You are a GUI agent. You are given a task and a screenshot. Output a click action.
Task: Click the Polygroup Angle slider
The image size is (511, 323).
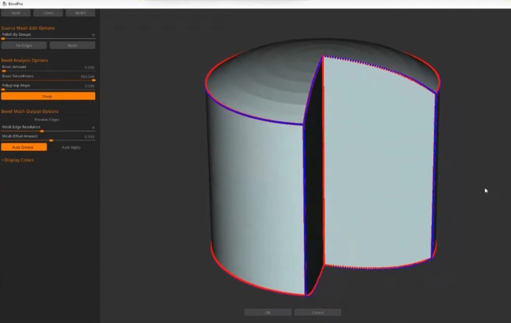click(x=48, y=89)
